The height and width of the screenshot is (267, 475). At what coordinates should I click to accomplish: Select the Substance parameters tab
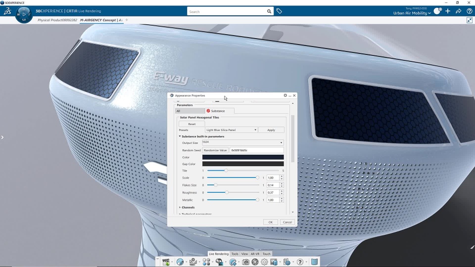tap(219, 111)
